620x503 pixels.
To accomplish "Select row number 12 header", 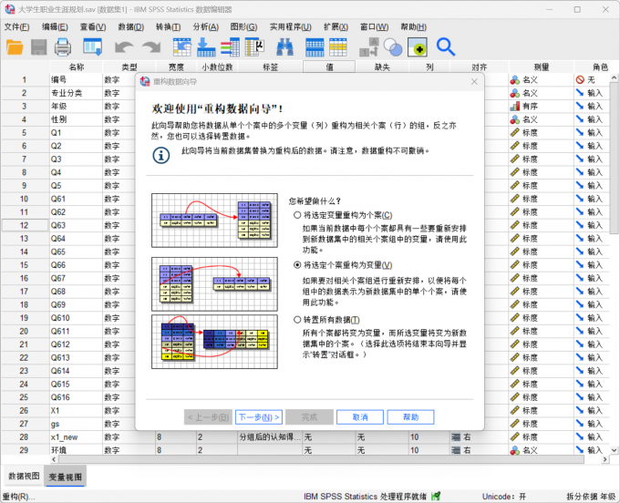I will pos(25,225).
